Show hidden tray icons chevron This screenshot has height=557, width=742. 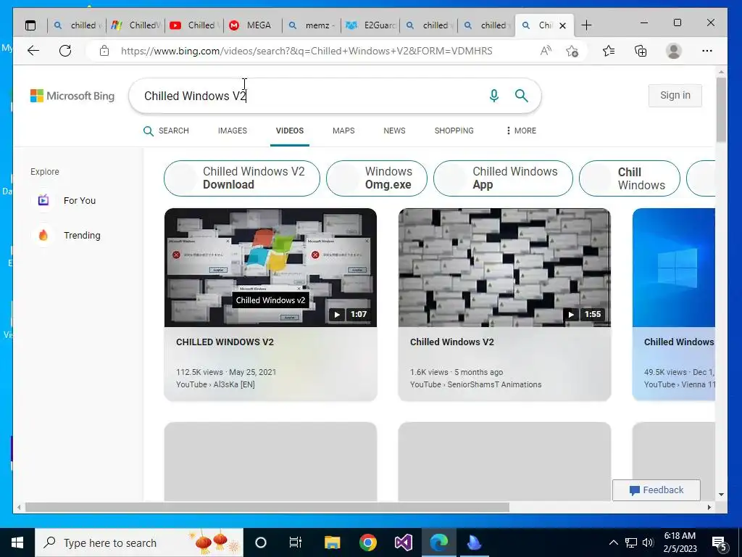click(613, 542)
